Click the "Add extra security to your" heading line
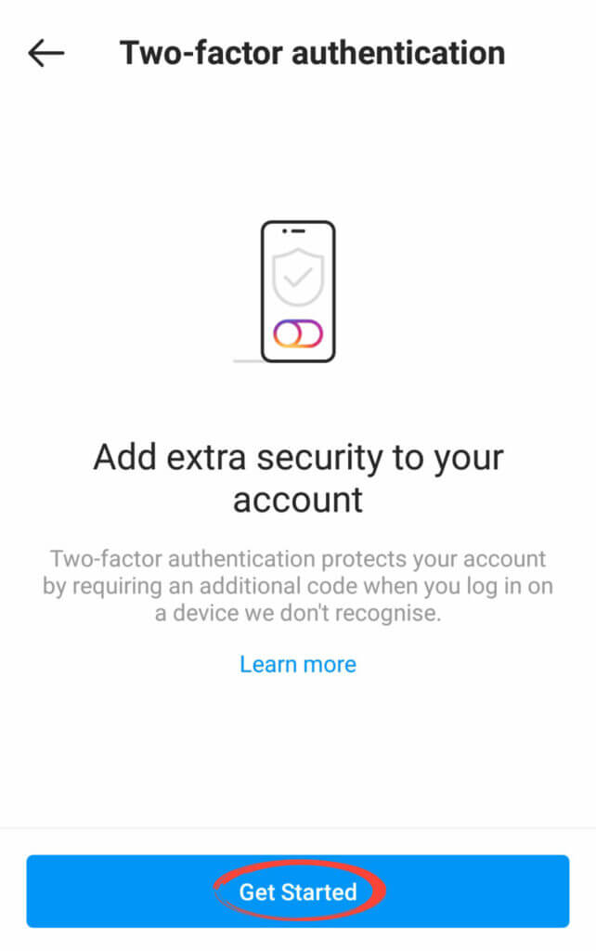Viewport: 596px width, 951px height. (298, 458)
